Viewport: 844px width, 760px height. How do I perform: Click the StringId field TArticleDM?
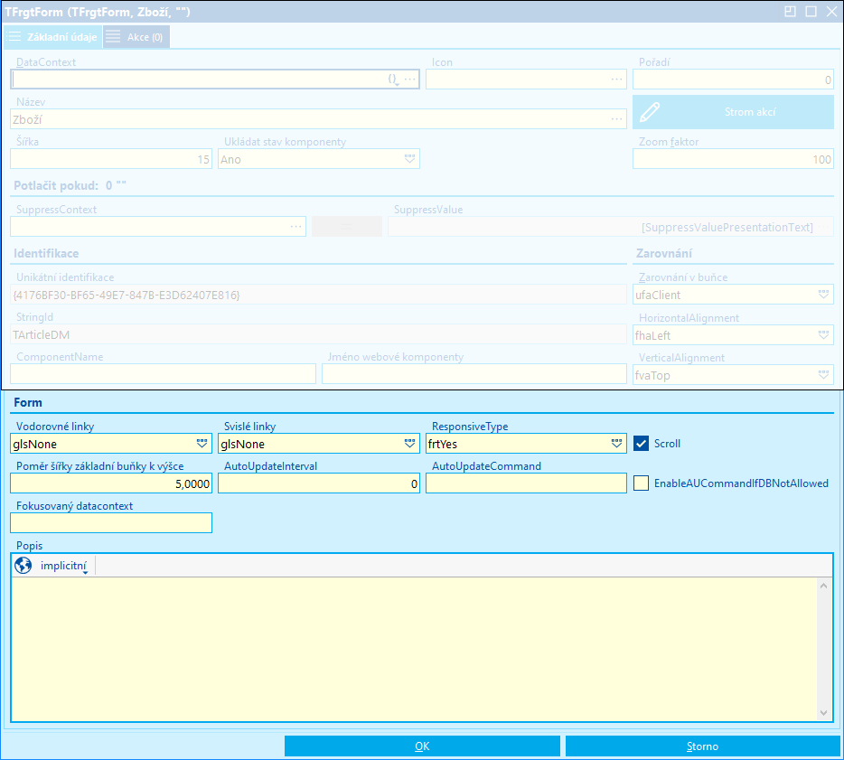[x=319, y=334]
